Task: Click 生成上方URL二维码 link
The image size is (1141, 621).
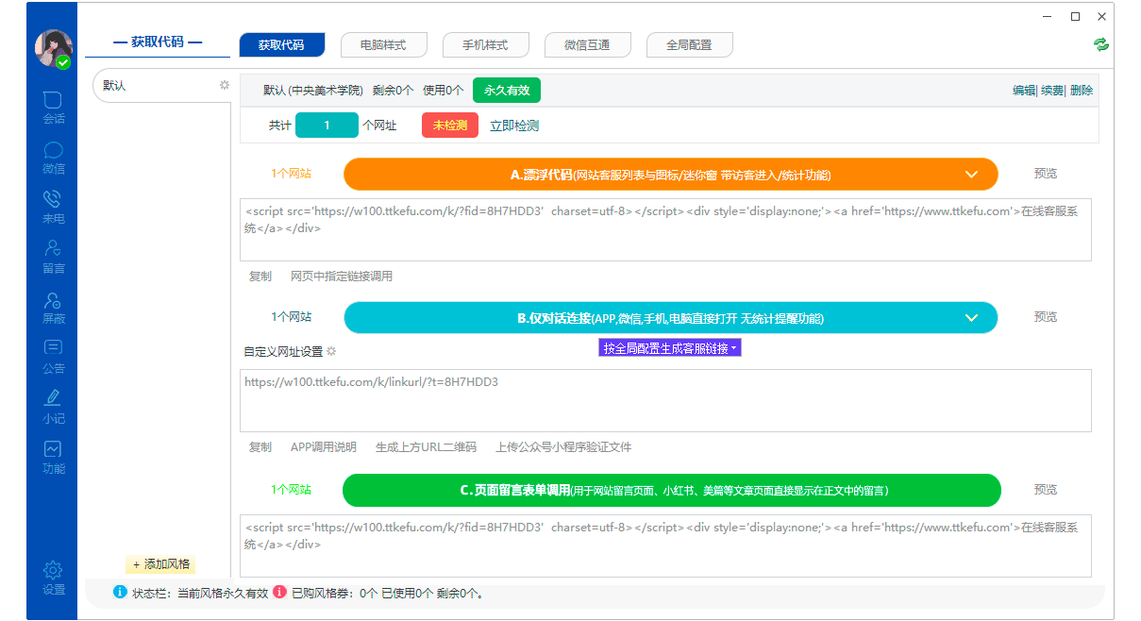Action: tap(426, 447)
